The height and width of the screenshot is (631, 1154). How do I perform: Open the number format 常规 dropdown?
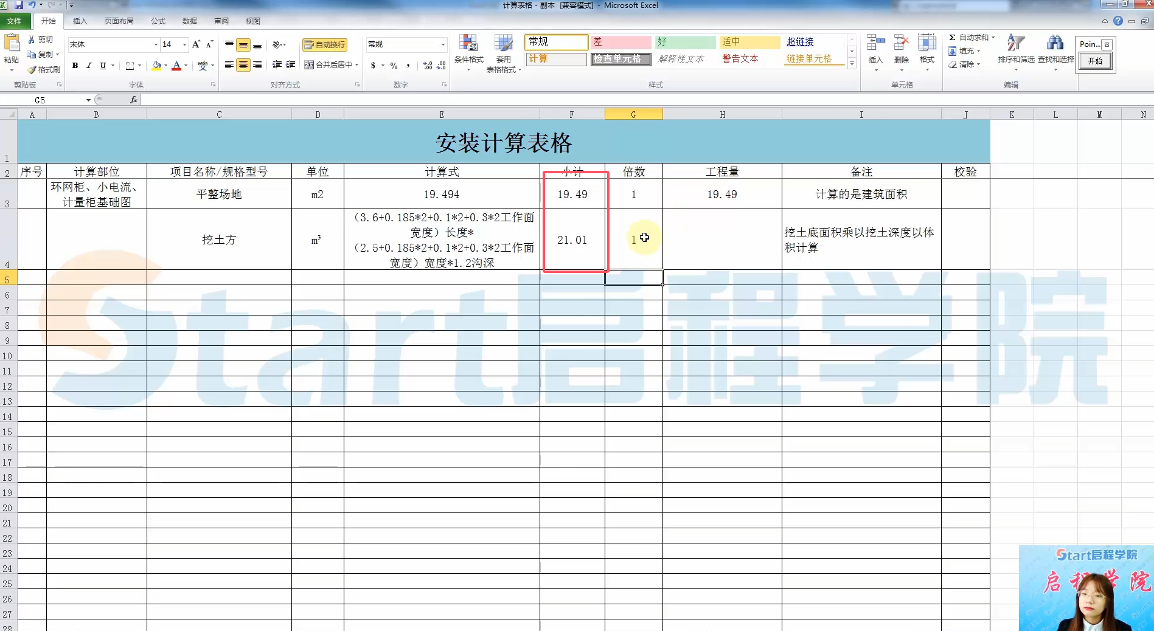pyautogui.click(x=443, y=44)
